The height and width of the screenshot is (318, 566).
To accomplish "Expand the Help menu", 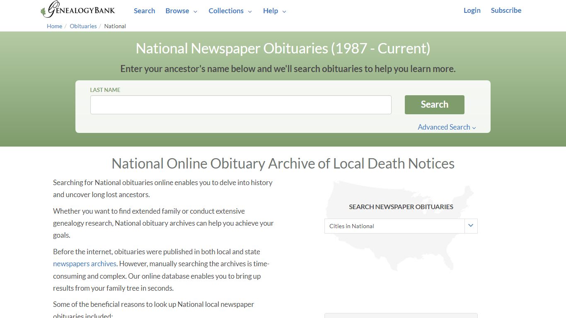I will [274, 11].
